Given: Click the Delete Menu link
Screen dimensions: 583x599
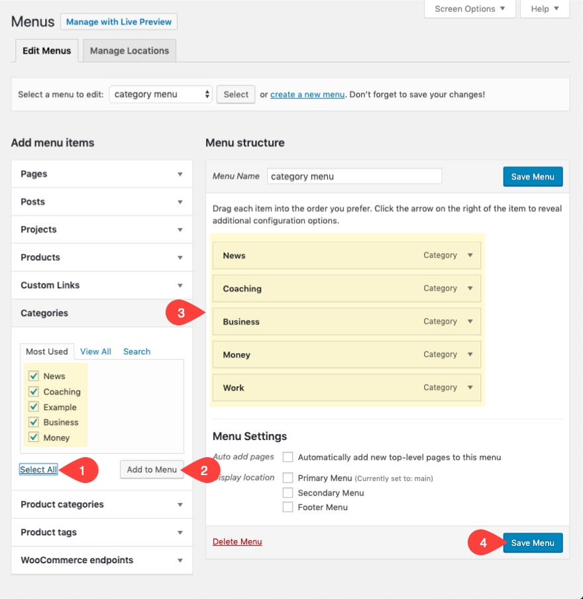Looking at the screenshot, I should coord(237,542).
